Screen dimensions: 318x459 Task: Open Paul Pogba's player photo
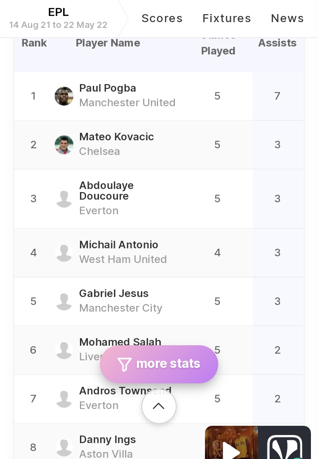[x=64, y=96]
